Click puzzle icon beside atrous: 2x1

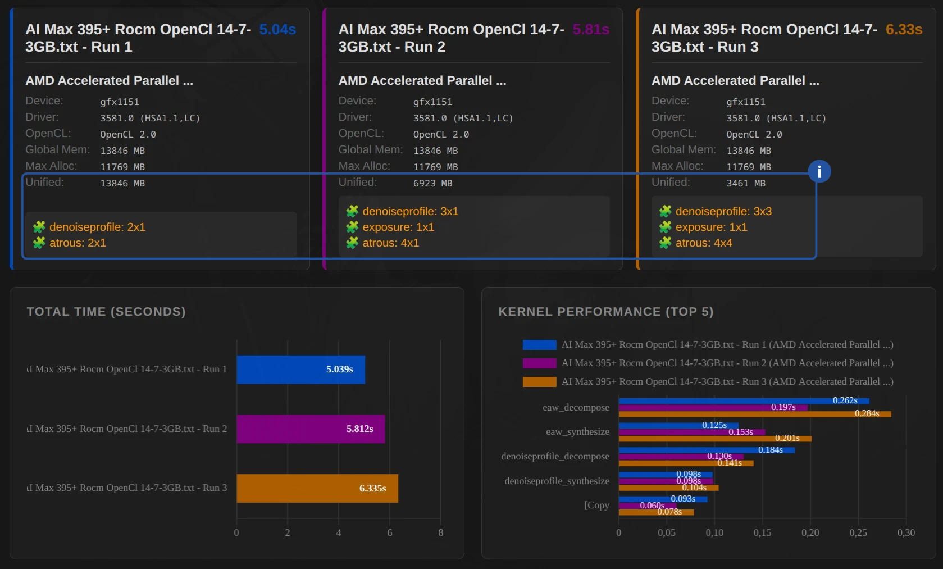tap(39, 243)
